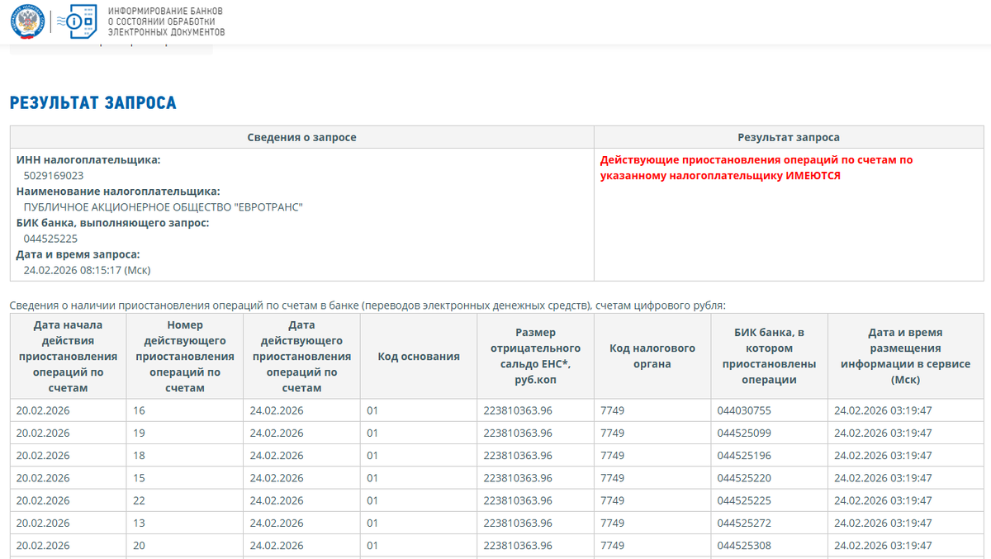Viewport: 991px width, 559px height.
Task: Select suspension number 16 in the table
Action: tap(139, 410)
